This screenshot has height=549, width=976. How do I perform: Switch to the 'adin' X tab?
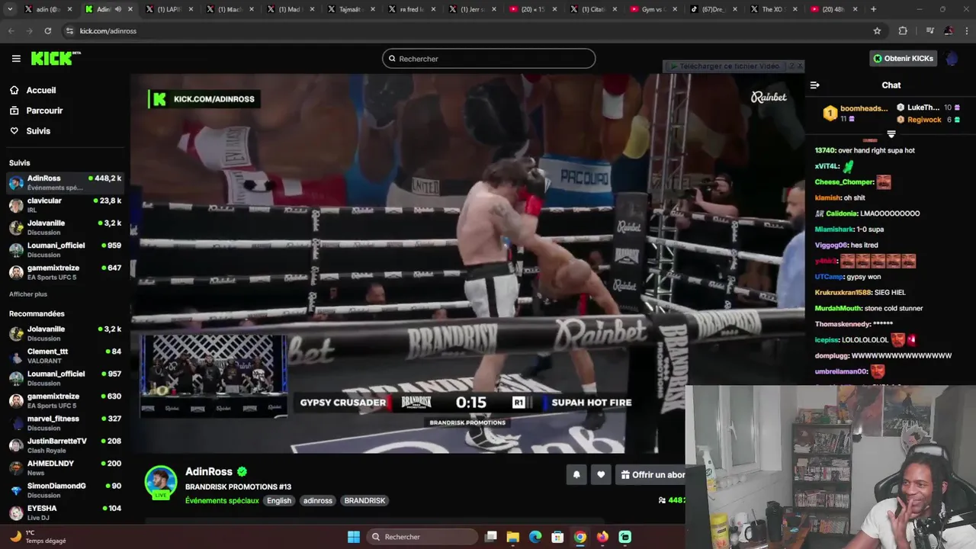[47, 9]
